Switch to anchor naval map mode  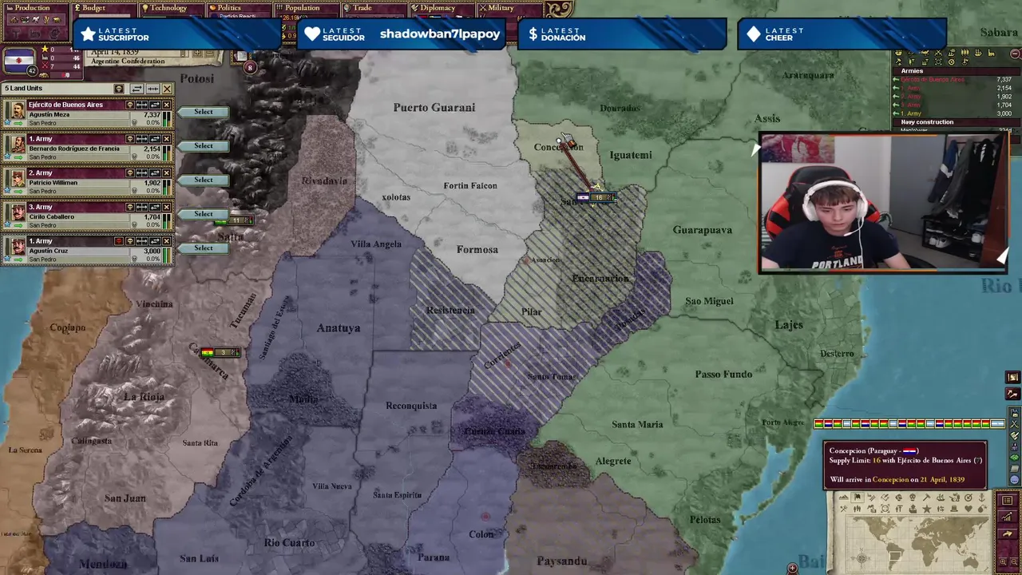pyautogui.click(x=982, y=498)
